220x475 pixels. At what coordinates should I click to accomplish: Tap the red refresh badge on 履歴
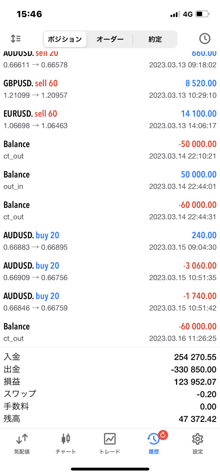pyautogui.click(x=163, y=435)
